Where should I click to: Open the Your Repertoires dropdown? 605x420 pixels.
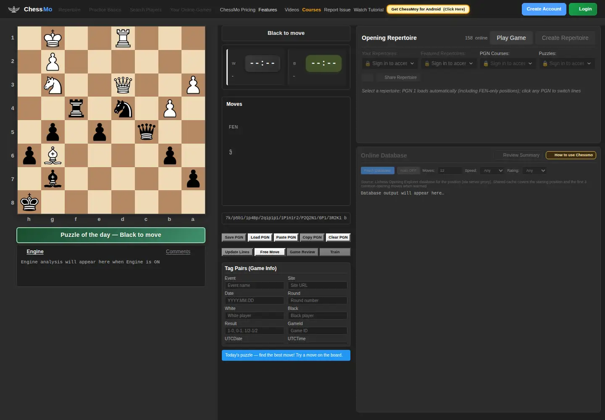[390, 63]
